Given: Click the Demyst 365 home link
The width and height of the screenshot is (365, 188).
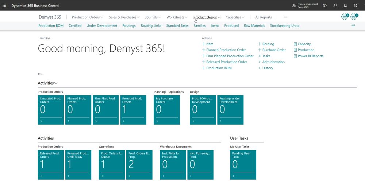Looking at the screenshot, I should tap(50, 17).
